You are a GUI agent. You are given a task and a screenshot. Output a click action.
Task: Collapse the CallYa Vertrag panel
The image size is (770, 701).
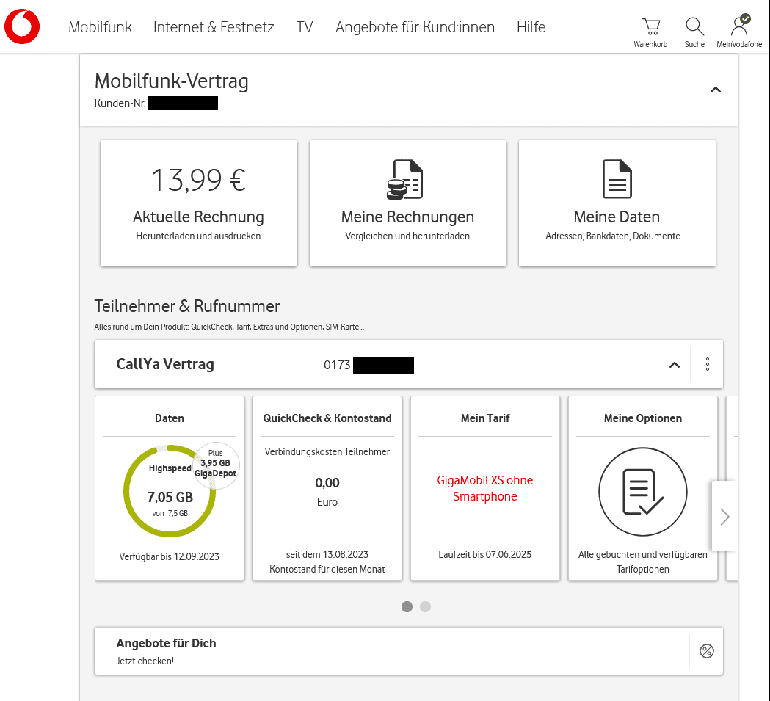coord(675,365)
